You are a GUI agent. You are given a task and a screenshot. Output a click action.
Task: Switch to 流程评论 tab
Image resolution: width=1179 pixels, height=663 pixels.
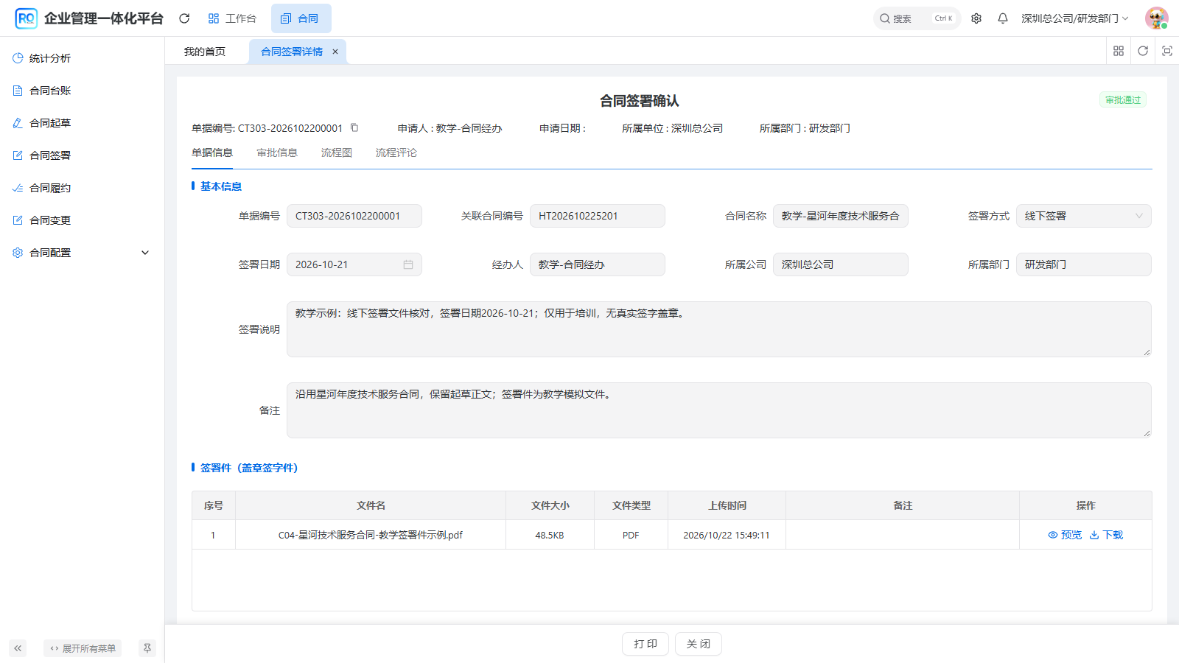coord(396,152)
